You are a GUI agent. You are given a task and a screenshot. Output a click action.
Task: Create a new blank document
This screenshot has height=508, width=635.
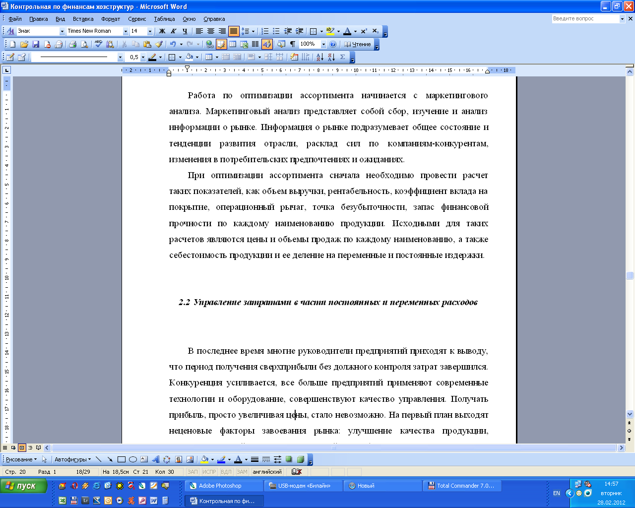pos(13,44)
